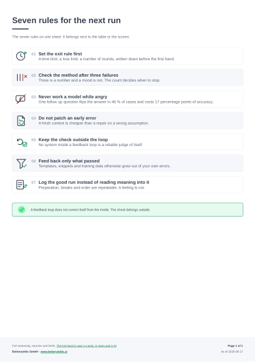Select 'Never work a model while angry' heading
Image resolution: width=255 pixels, height=362 pixels.
(x=73, y=97)
